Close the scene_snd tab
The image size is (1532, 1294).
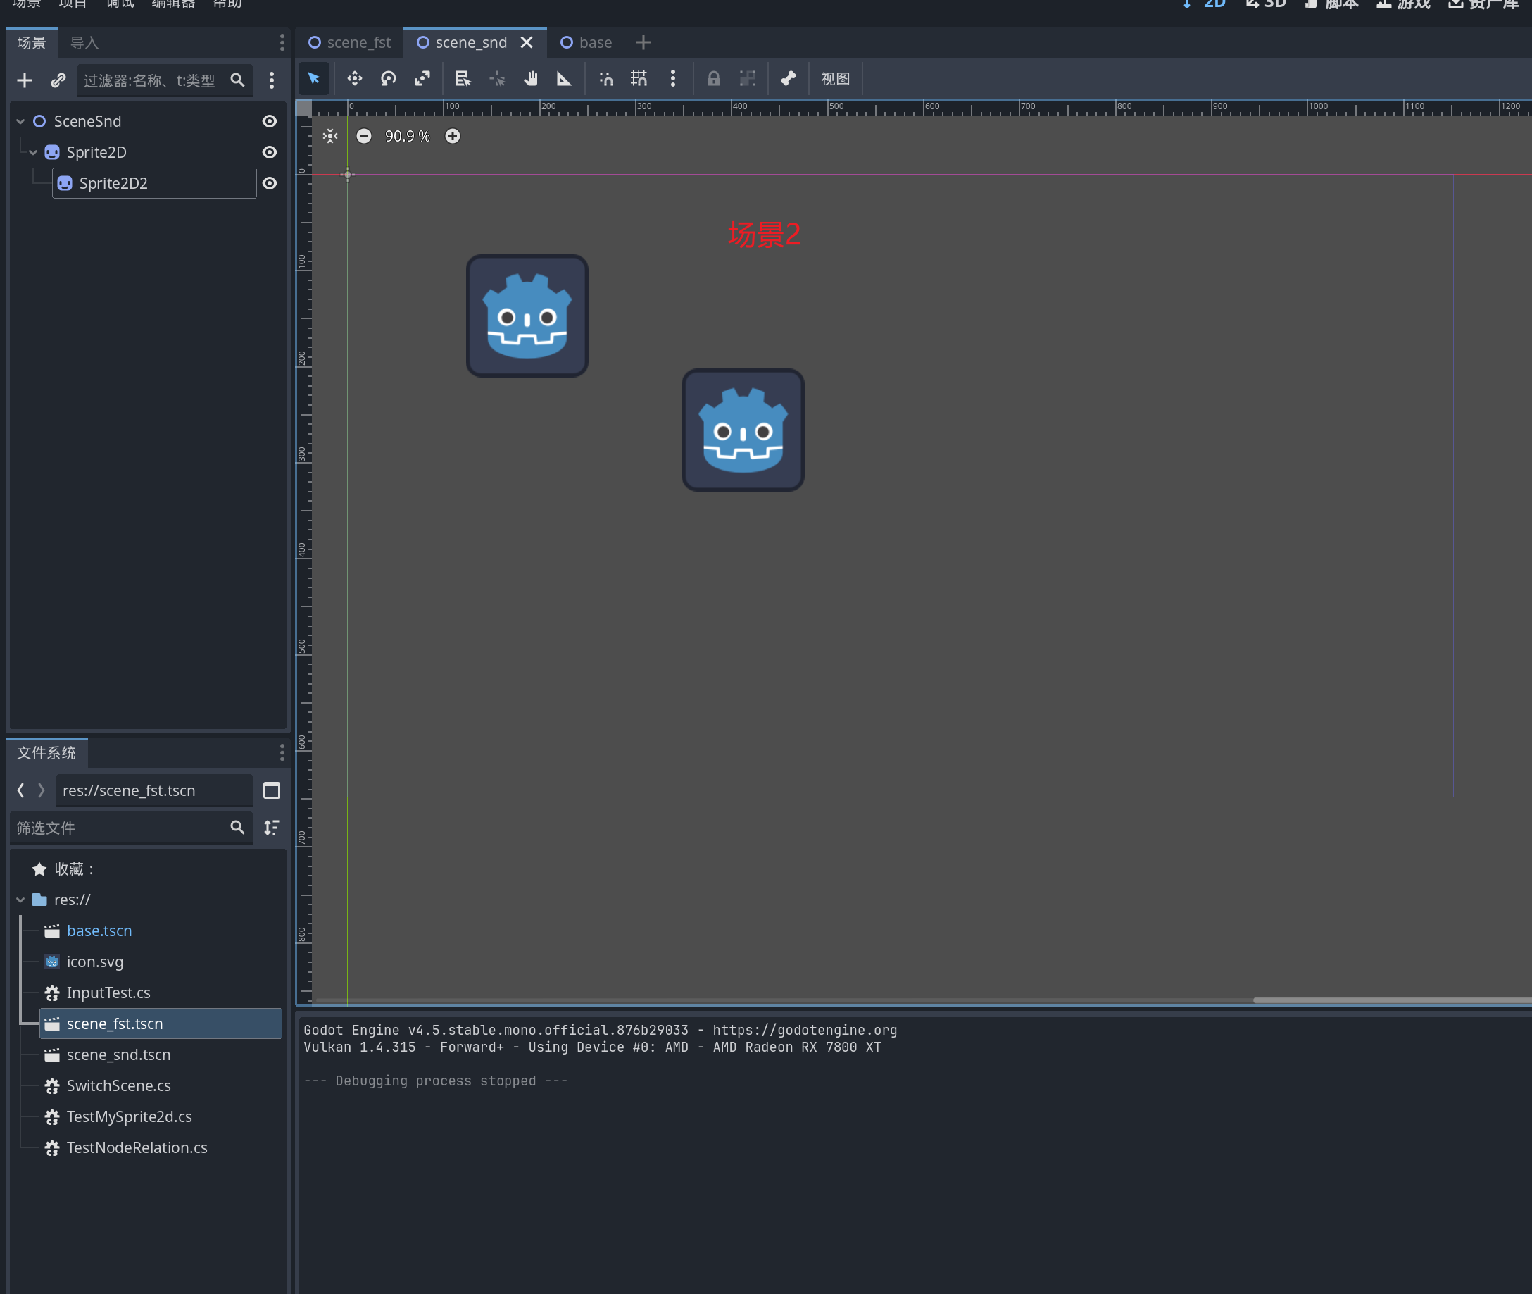coord(527,42)
